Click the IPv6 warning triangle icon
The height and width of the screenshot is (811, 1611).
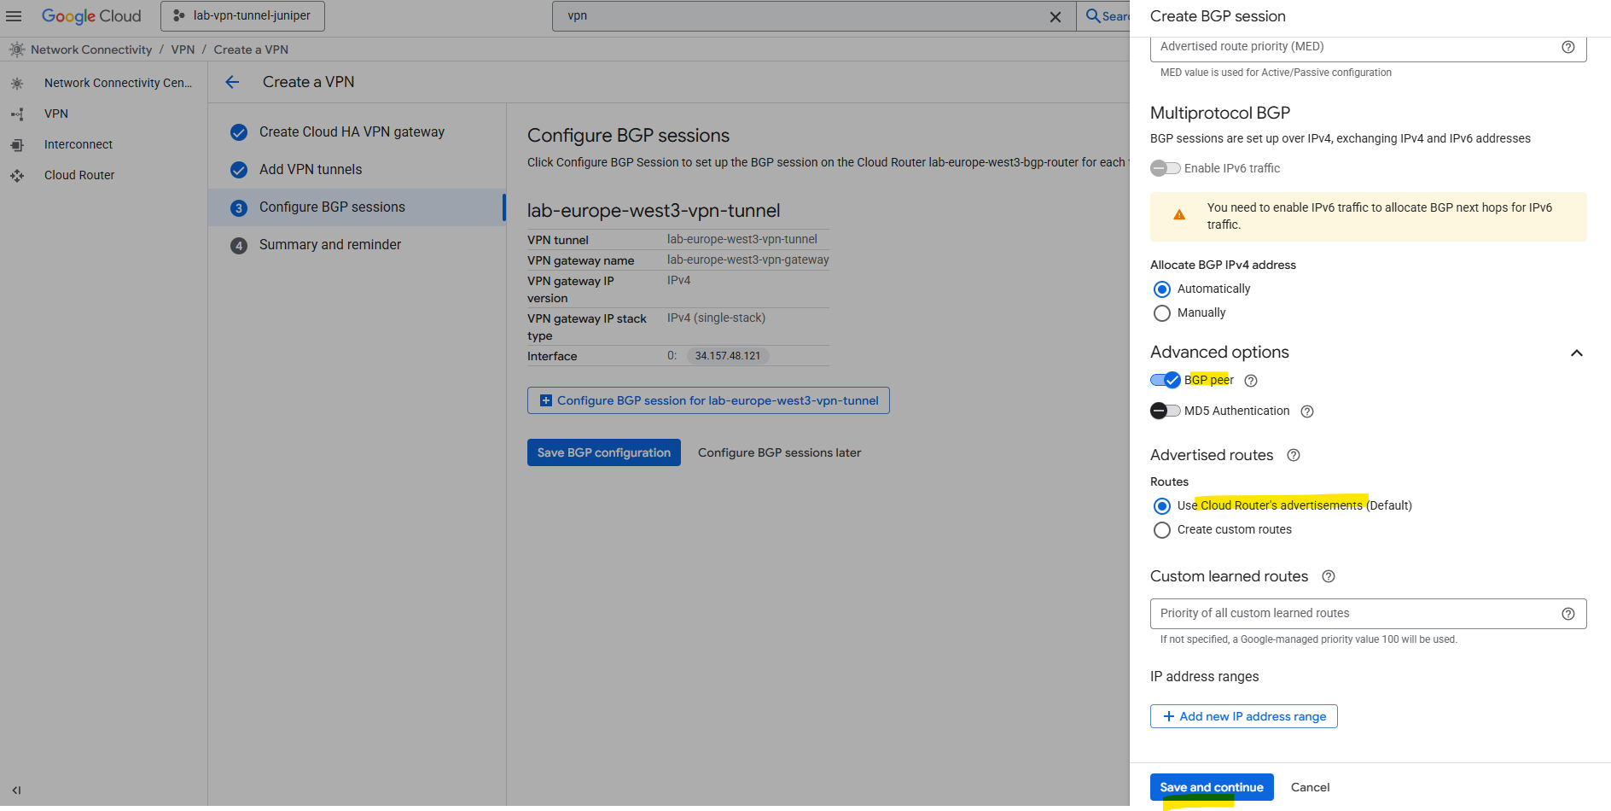click(x=1179, y=215)
